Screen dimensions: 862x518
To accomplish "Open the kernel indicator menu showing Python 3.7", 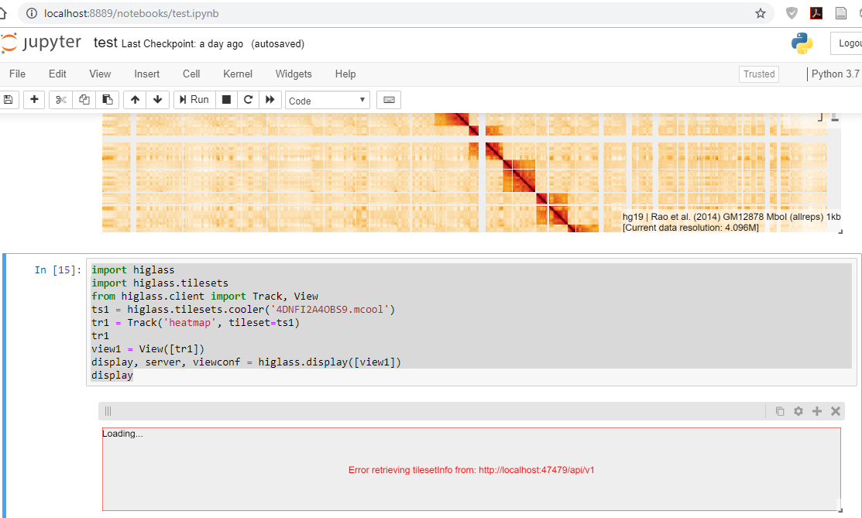I will tap(835, 74).
